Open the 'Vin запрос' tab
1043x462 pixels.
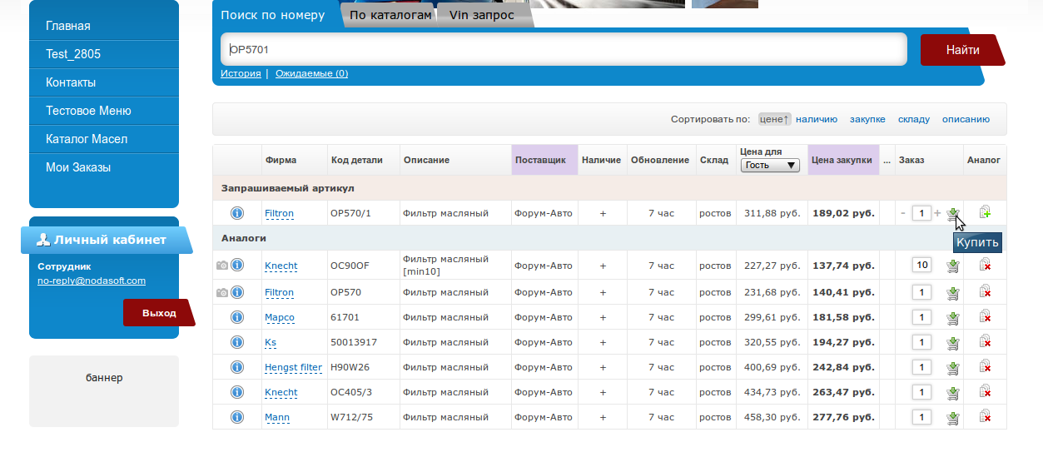click(481, 15)
